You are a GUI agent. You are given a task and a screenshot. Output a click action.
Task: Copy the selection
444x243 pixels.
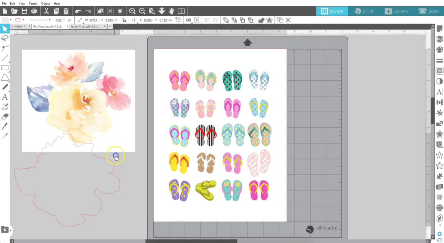56,11
